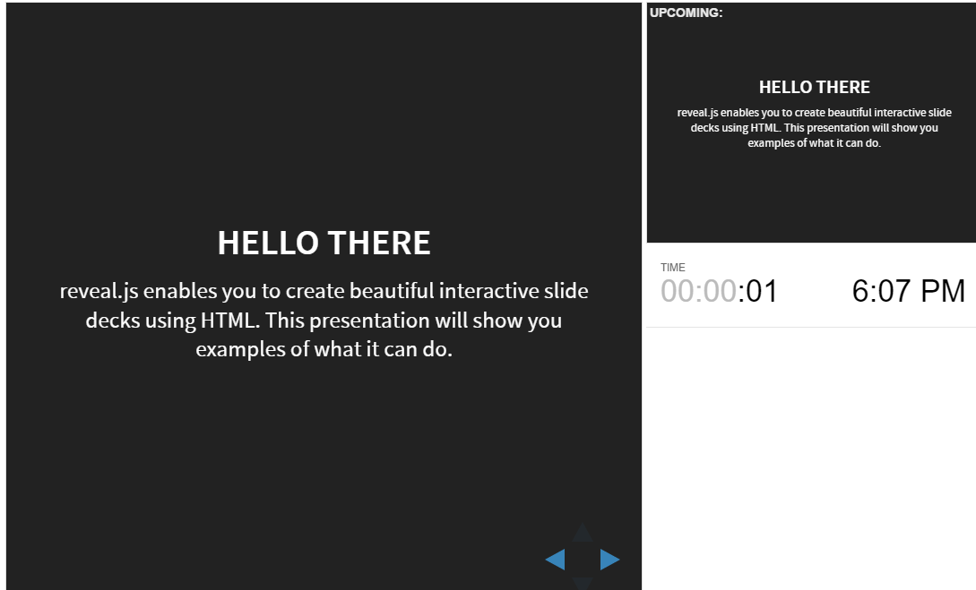Click the word HTML in main slide
The height and width of the screenshot is (590, 976).
pyautogui.click(x=229, y=321)
